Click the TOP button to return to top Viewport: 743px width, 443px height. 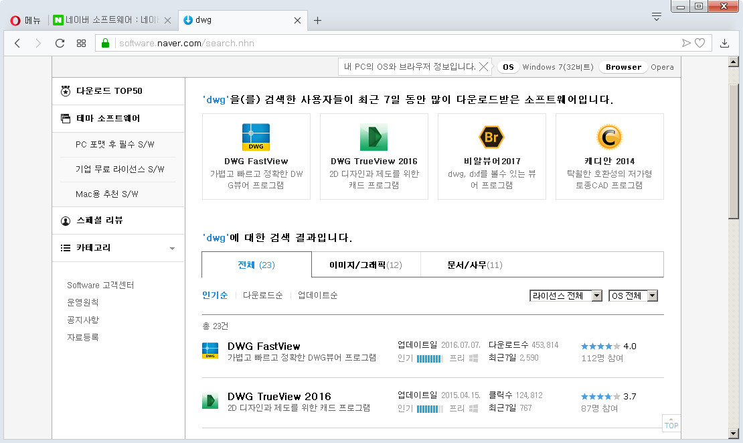(x=671, y=423)
